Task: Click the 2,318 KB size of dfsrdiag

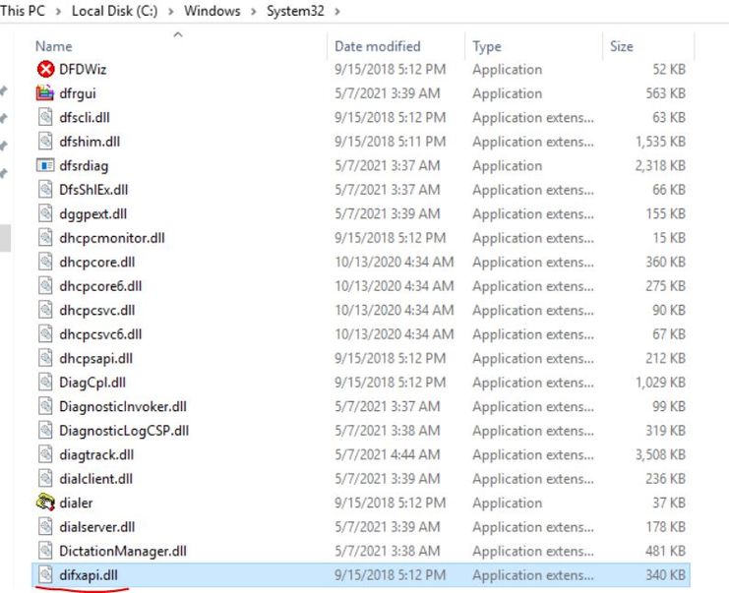Action: click(661, 165)
